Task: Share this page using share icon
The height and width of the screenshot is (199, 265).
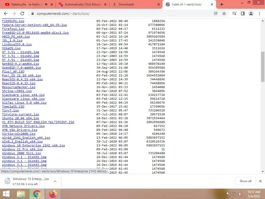Action: (216, 13)
